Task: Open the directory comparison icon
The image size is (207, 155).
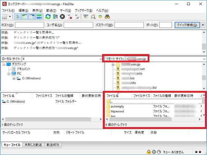Action: click(93, 17)
